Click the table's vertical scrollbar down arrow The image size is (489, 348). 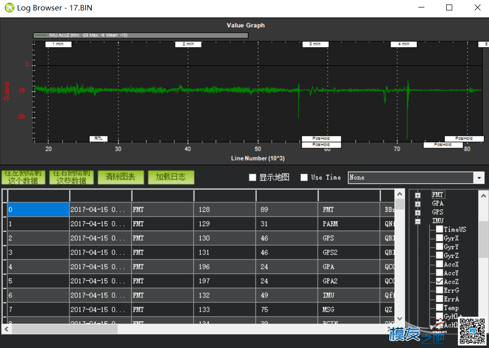(400, 319)
